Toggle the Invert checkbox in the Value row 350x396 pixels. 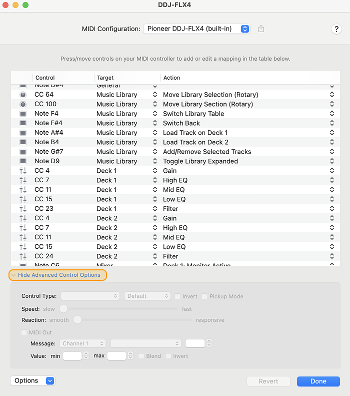[x=168, y=356]
